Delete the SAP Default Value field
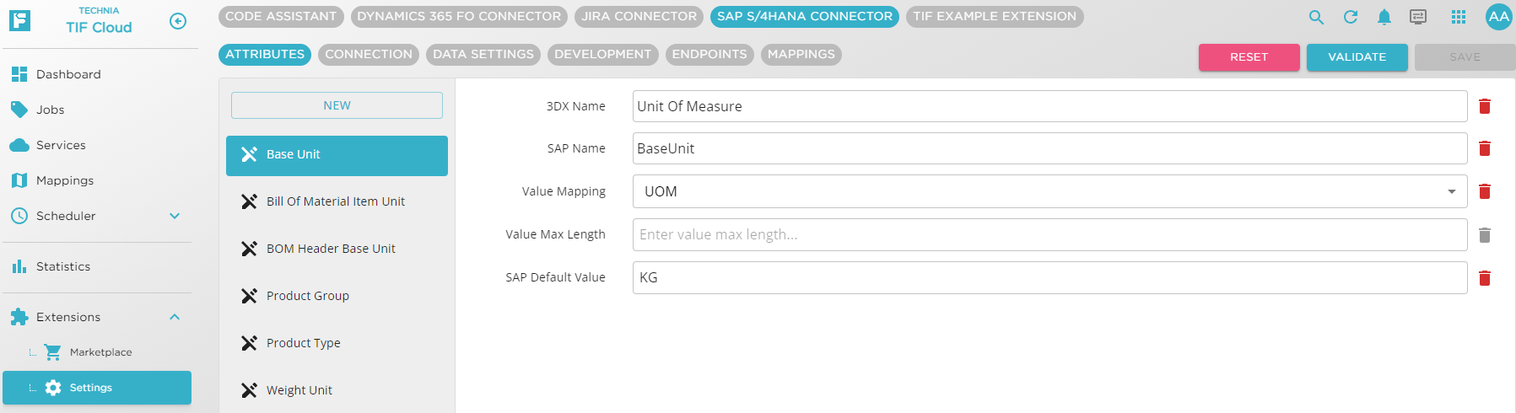The image size is (1516, 413). [x=1485, y=278]
